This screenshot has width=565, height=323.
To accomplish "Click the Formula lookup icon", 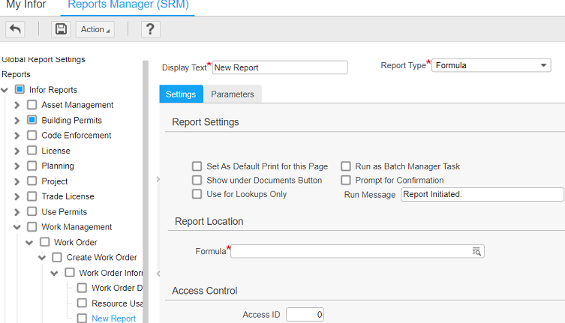I will [476, 252].
